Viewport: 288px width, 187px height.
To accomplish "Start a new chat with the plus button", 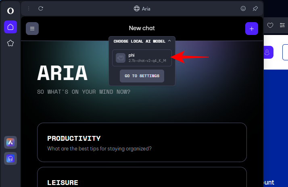I will [x=252, y=29].
